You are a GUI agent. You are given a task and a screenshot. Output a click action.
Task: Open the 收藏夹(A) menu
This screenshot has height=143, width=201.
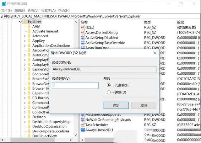[x=48, y=10]
